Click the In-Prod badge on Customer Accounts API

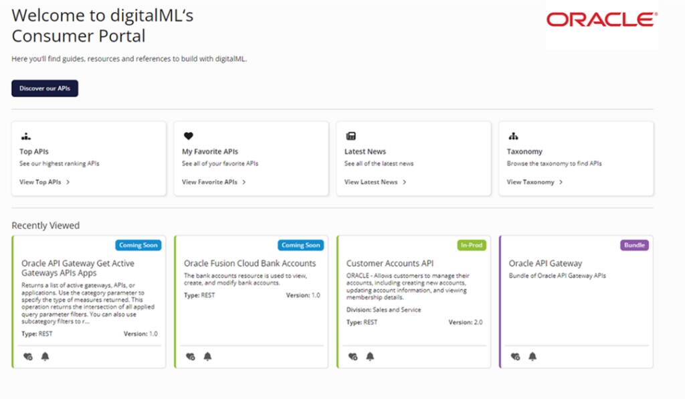(x=472, y=245)
